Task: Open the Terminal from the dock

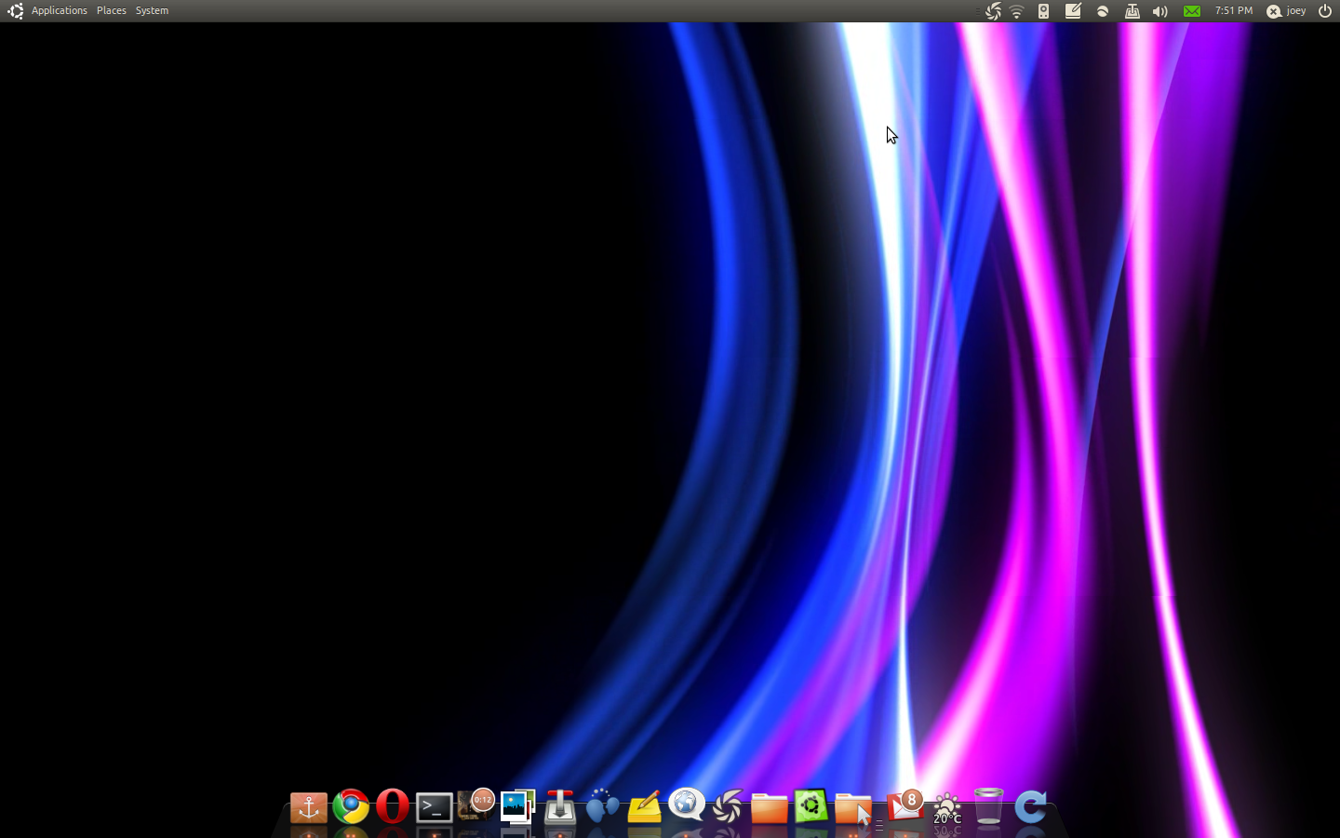Action: [435, 807]
